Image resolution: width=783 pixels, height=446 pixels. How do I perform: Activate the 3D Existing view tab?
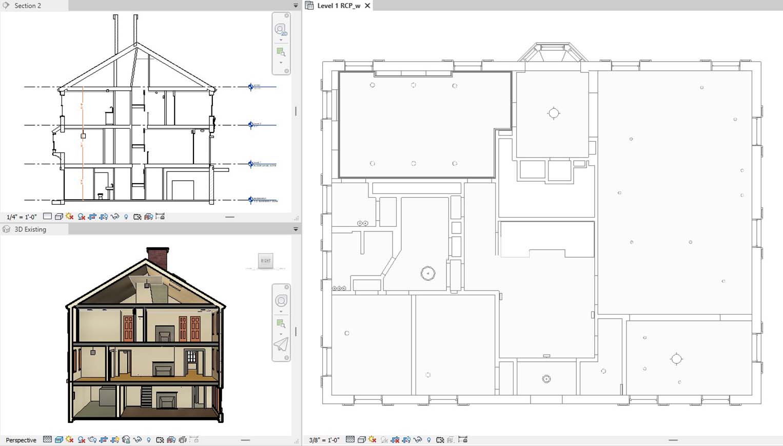30,229
